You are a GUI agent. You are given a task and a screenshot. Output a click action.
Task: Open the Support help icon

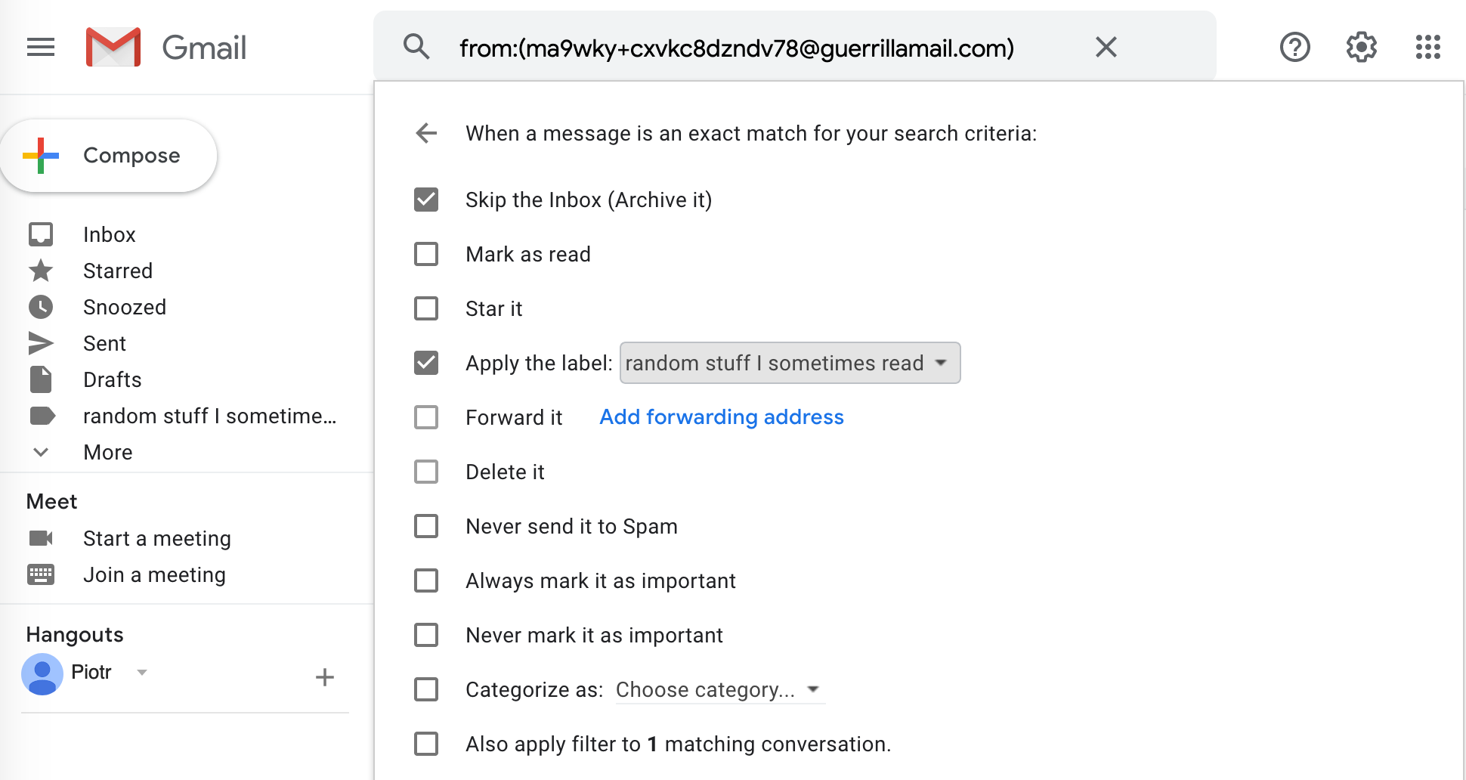tap(1294, 47)
